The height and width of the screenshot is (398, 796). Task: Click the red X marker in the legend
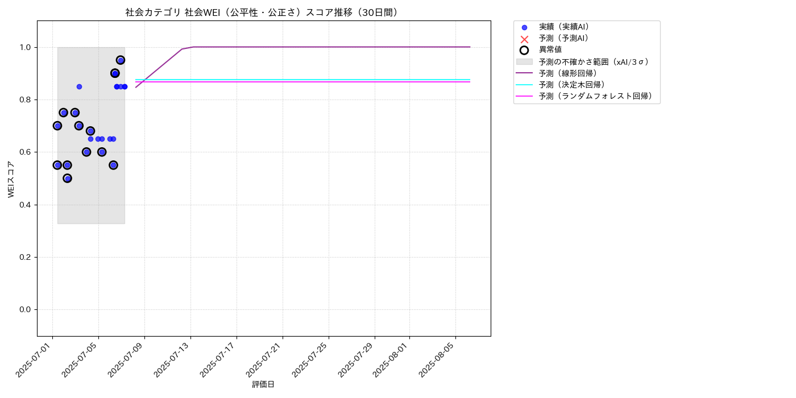[524, 39]
